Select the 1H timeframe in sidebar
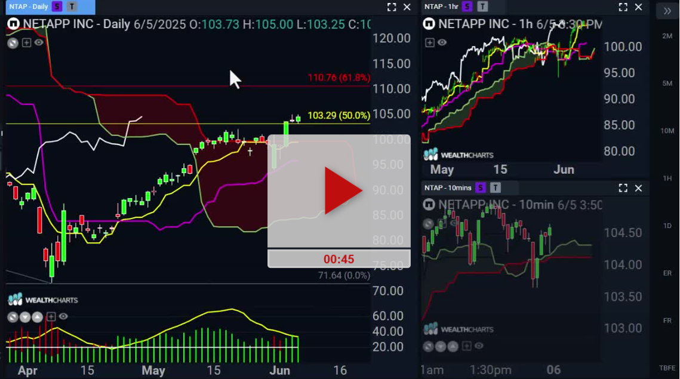680x379 pixels. coord(667,178)
